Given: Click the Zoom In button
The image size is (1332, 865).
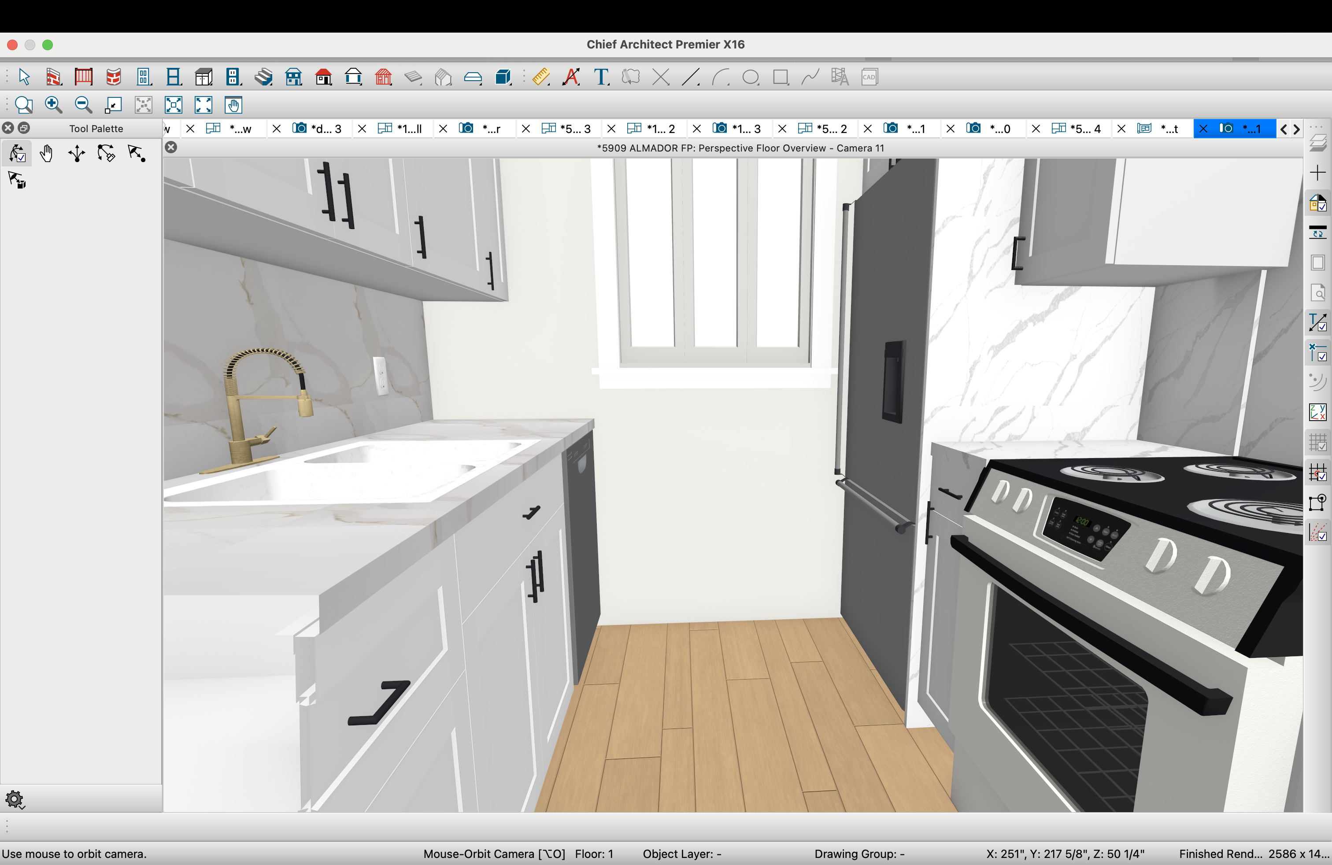Looking at the screenshot, I should point(53,105).
